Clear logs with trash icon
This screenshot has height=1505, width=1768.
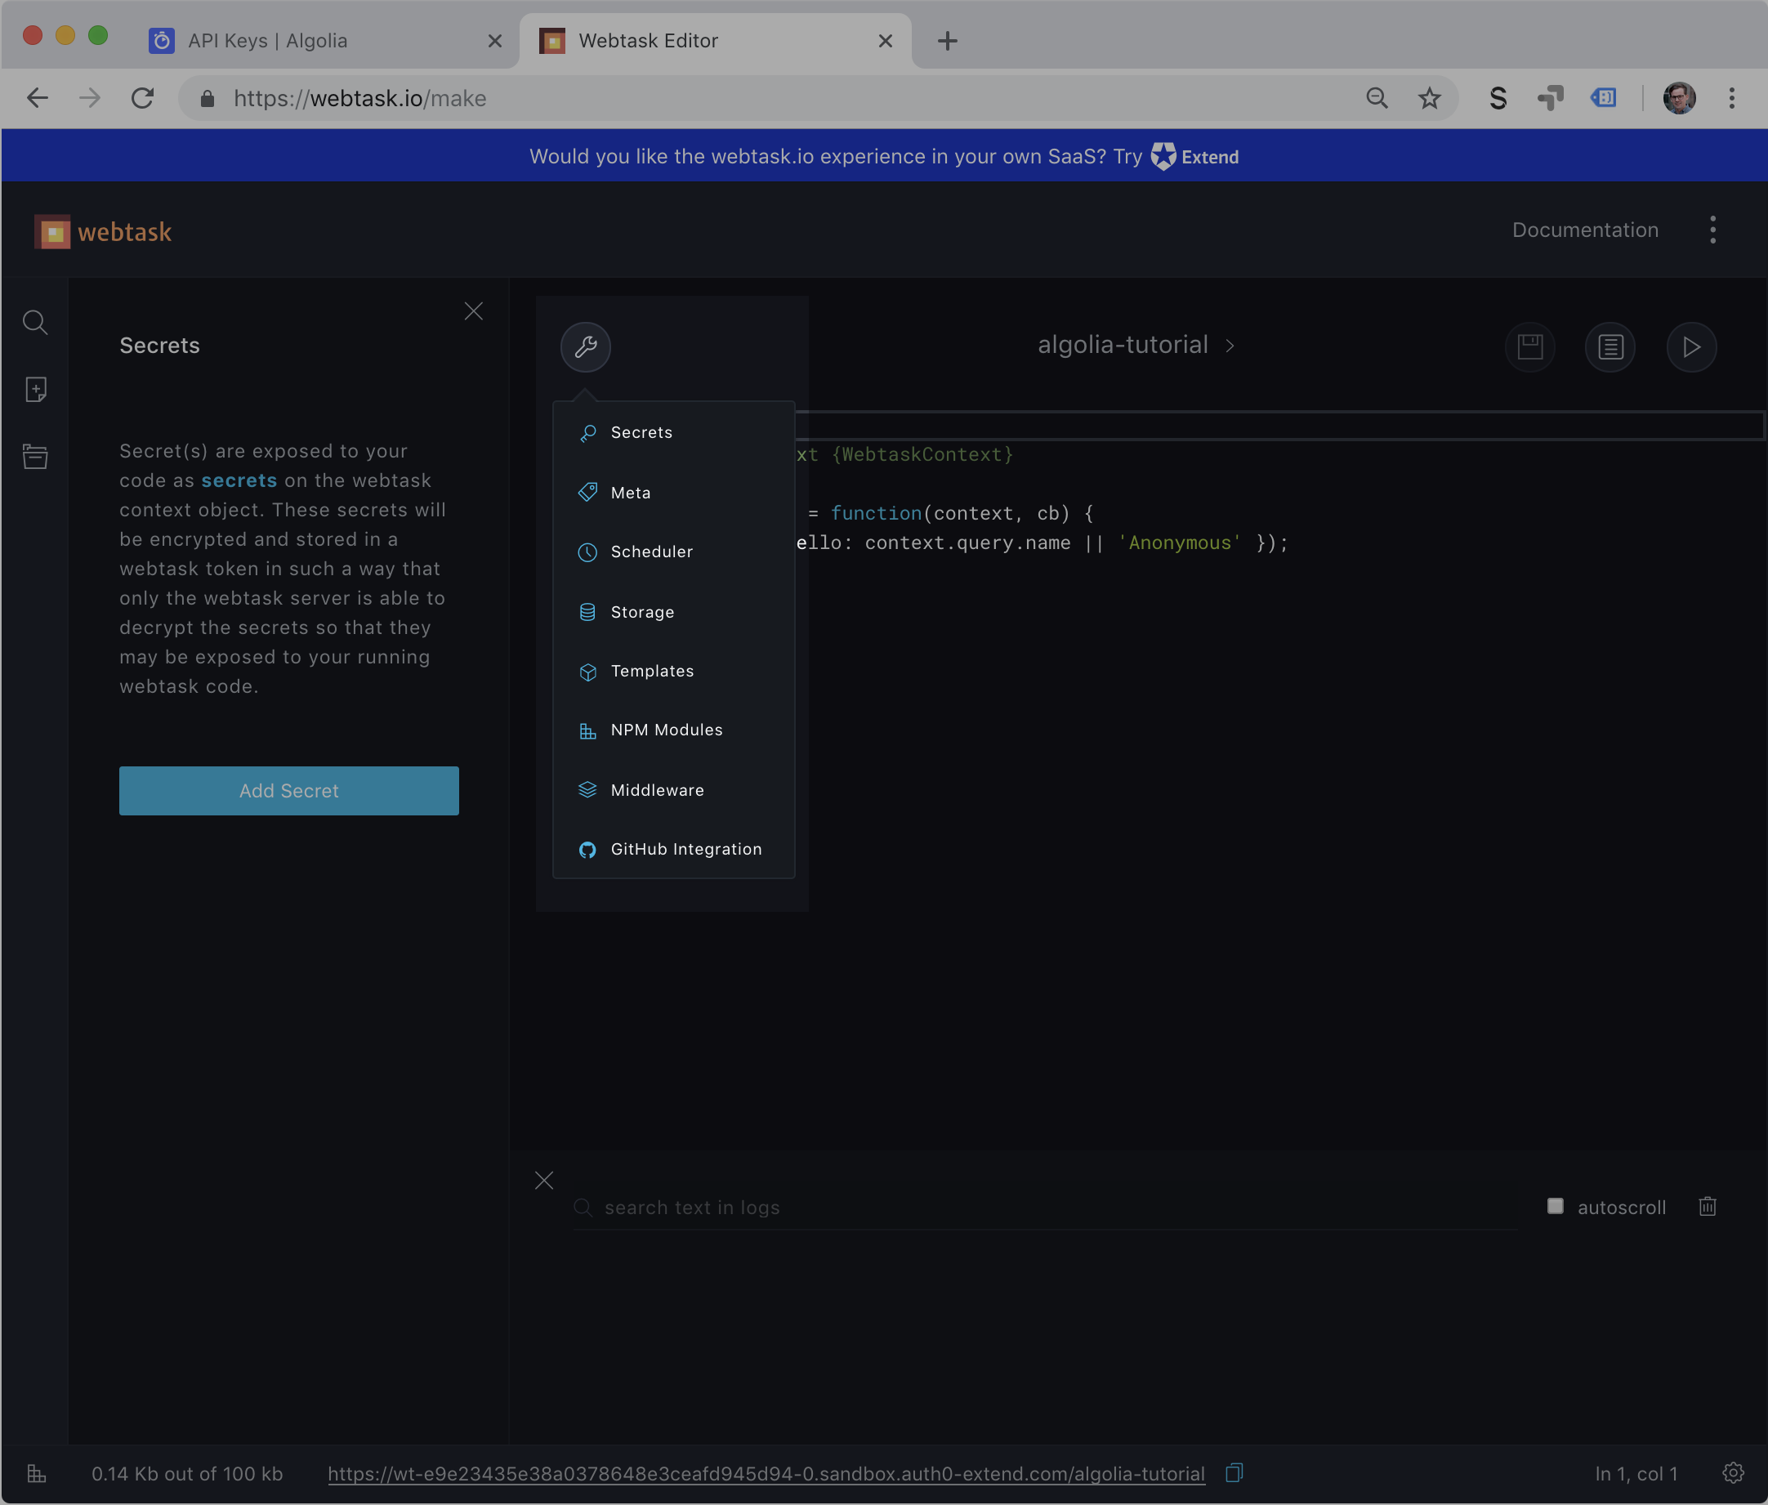click(x=1708, y=1207)
